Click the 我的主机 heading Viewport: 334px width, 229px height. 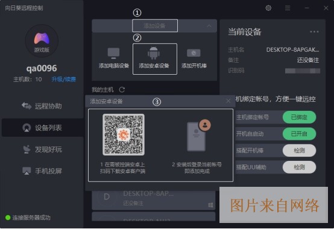102,90
